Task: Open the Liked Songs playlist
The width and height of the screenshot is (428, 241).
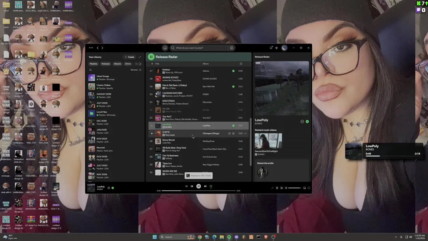Action: 116,78
